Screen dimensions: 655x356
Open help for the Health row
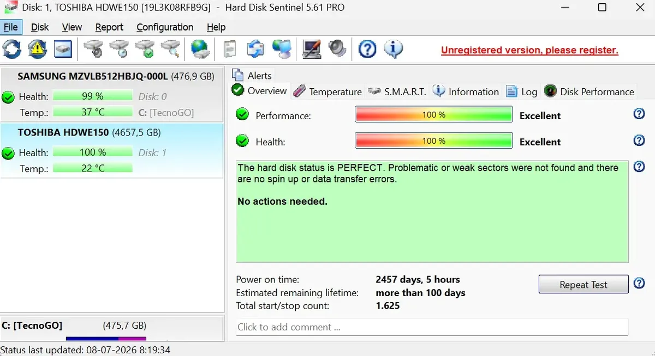coord(639,140)
